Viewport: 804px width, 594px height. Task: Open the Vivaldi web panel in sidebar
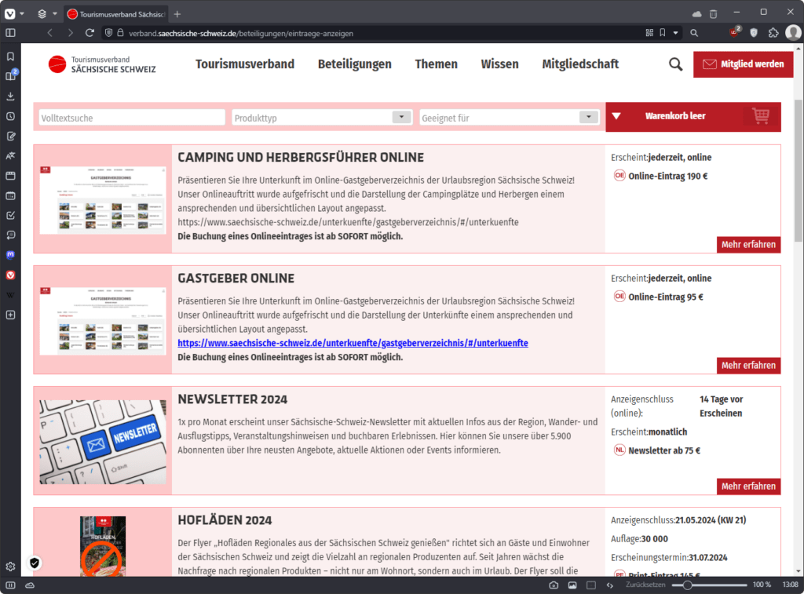tap(10, 275)
